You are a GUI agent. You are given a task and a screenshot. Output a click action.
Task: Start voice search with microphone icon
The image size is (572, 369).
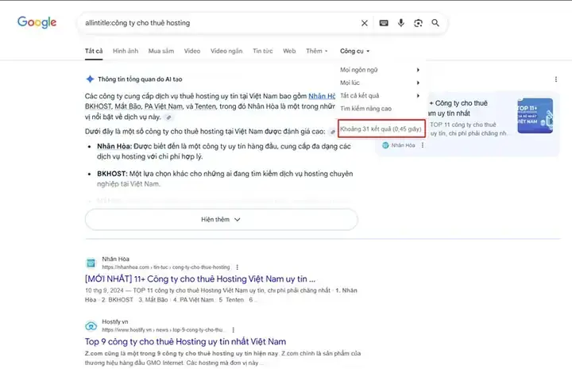click(401, 23)
